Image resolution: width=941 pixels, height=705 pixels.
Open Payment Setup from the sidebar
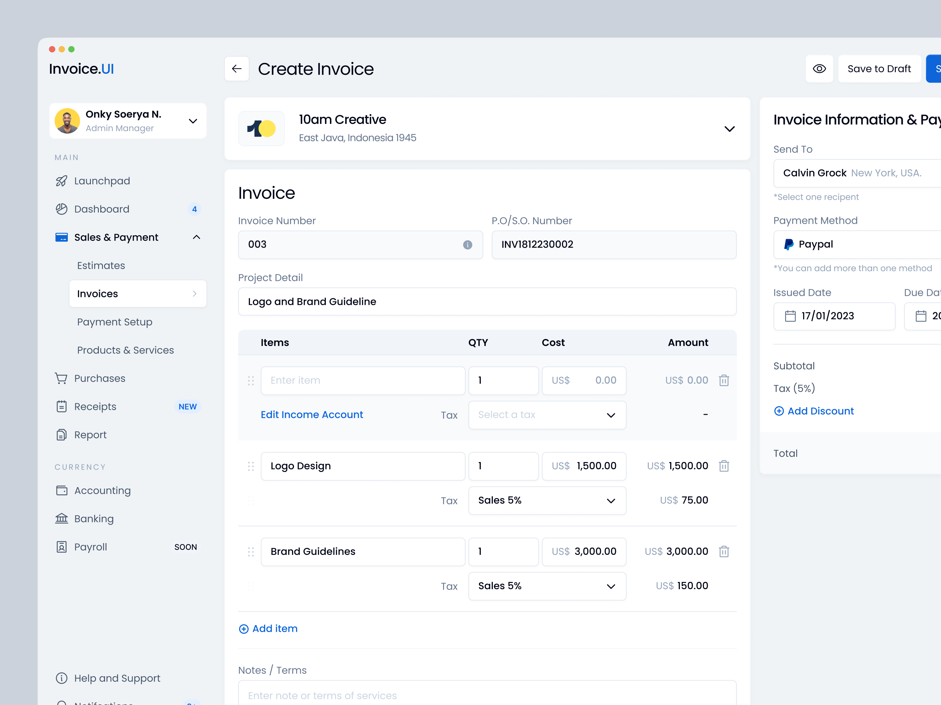point(115,322)
